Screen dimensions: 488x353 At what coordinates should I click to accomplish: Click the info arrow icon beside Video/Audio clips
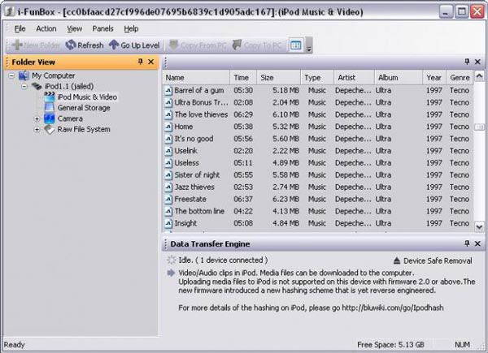(x=171, y=273)
